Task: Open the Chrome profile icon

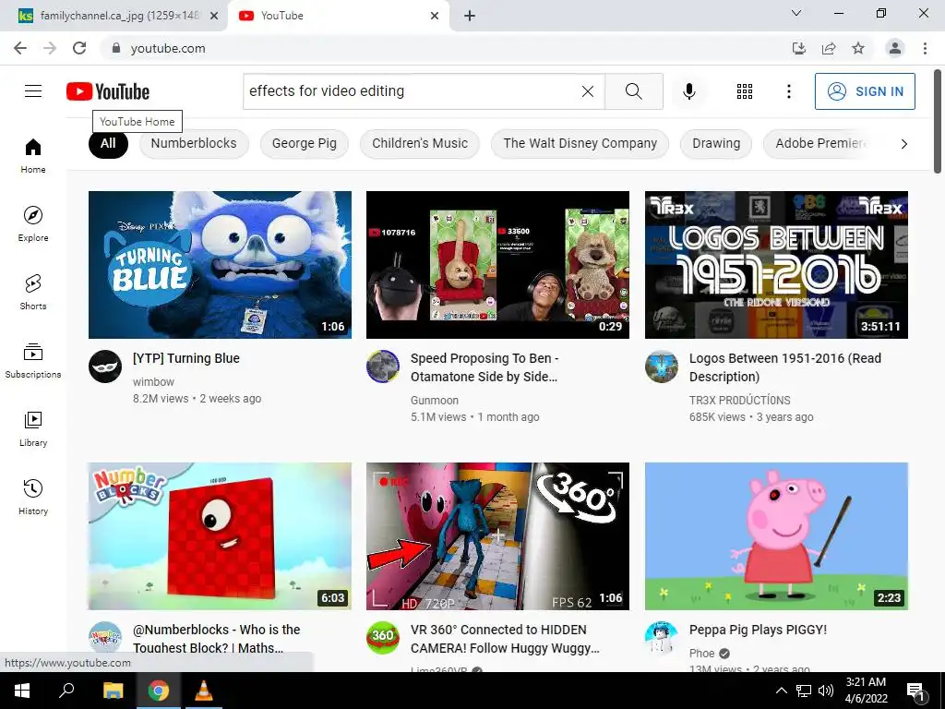Action: point(895,48)
